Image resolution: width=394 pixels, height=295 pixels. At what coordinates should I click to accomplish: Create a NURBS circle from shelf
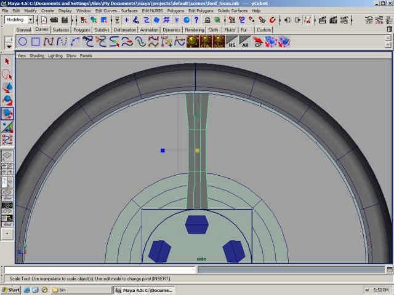[x=23, y=42]
